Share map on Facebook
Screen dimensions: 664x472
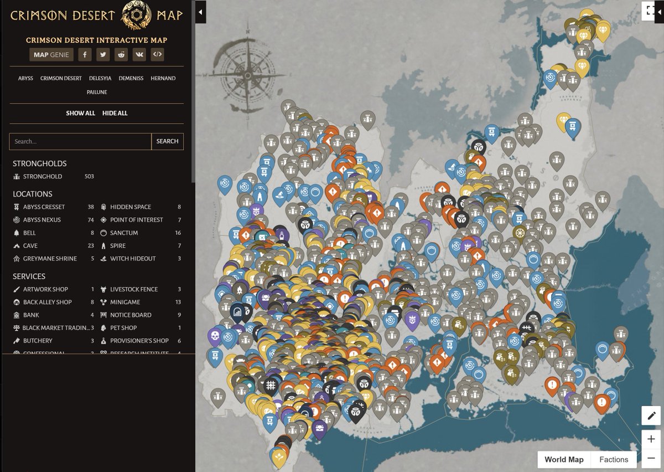point(85,55)
